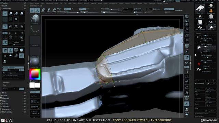The height and width of the screenshot is (123, 219).
Task: Select the Move icon in the Transform panel
Action: [x=11, y=14]
